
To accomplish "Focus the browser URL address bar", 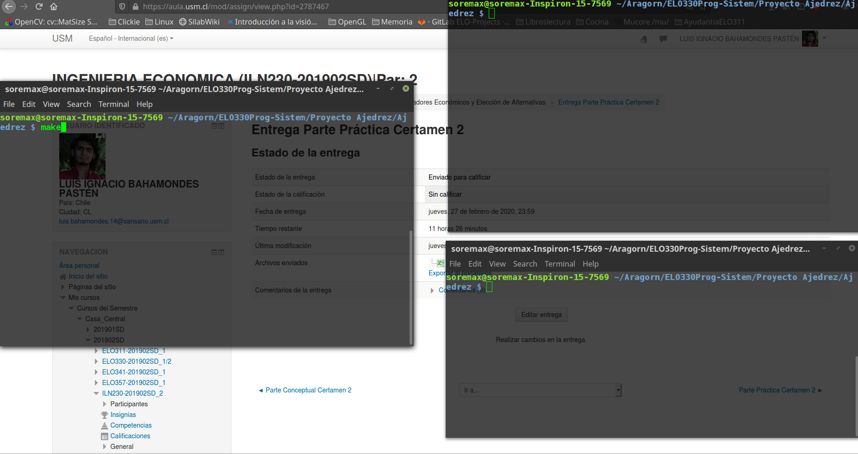I will 278,6.
